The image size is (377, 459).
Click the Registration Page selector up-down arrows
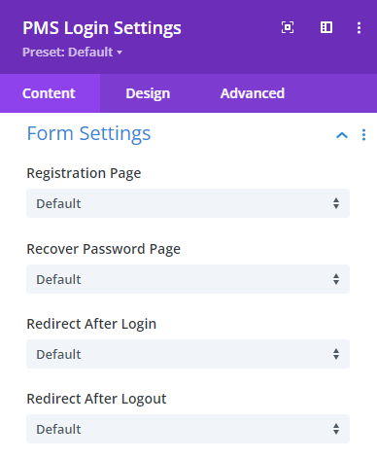[x=336, y=203]
